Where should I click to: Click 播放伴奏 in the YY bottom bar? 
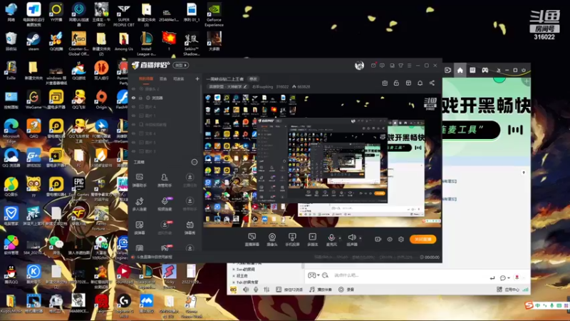point(321,290)
